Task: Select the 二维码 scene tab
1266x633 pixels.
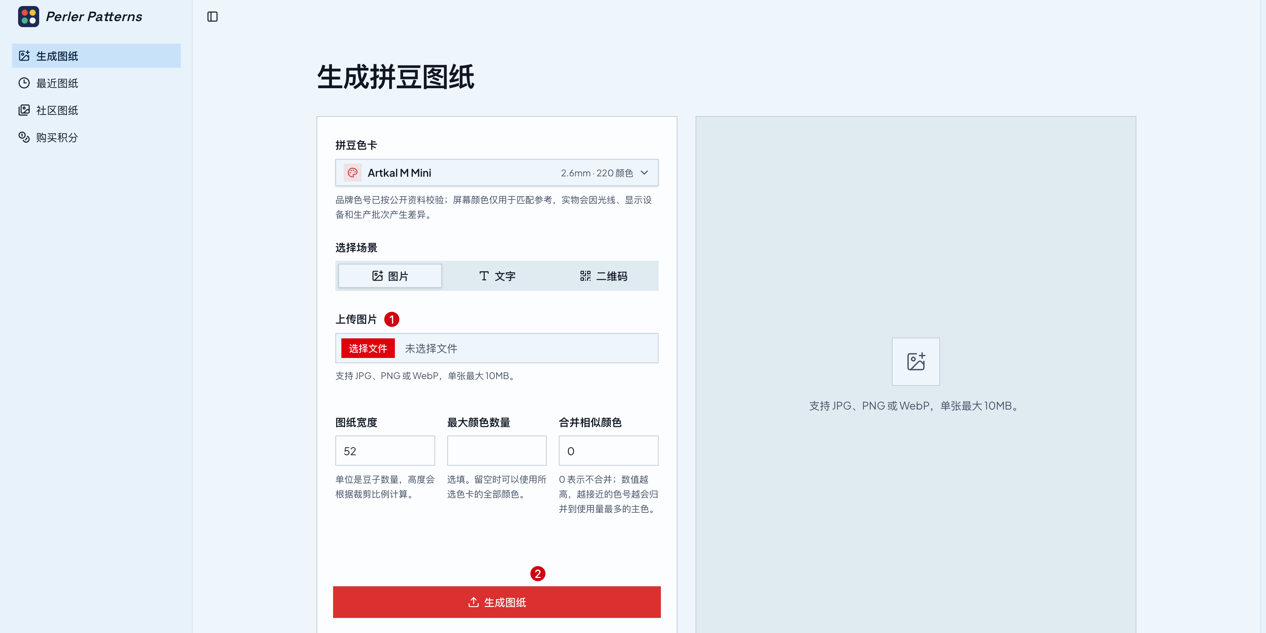Action: [x=604, y=276]
